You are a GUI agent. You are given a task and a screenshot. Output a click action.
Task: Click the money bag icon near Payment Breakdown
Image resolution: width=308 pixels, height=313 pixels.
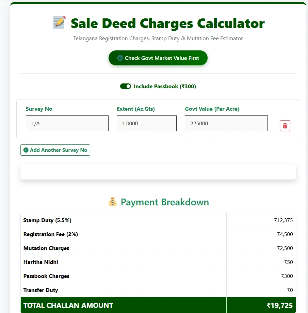click(x=113, y=202)
